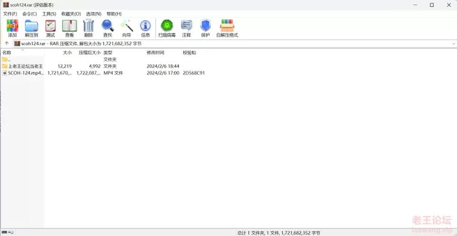
Task: Open the 收藏夹(O) menu
Action: point(71,14)
